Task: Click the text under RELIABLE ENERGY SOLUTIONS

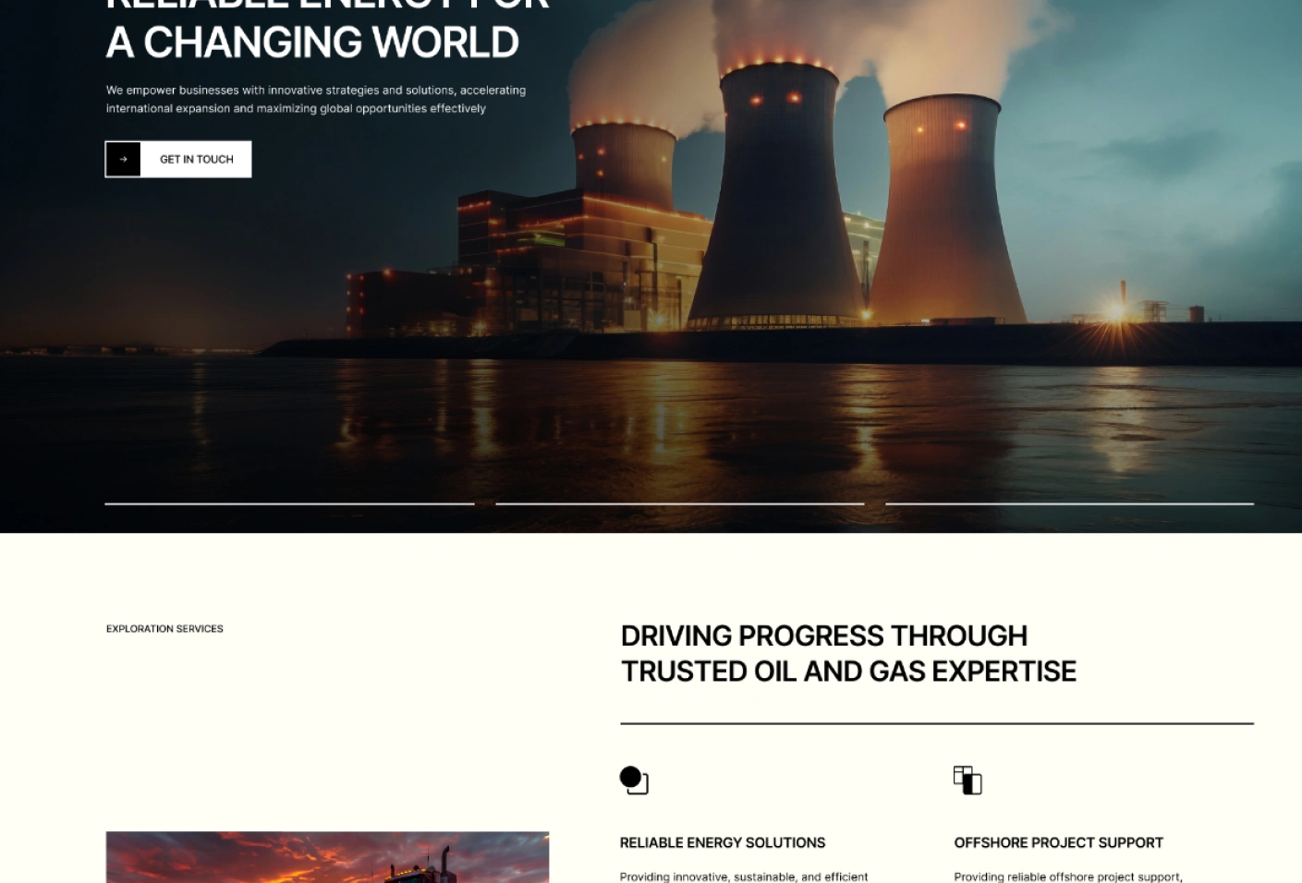Action: 744,876
